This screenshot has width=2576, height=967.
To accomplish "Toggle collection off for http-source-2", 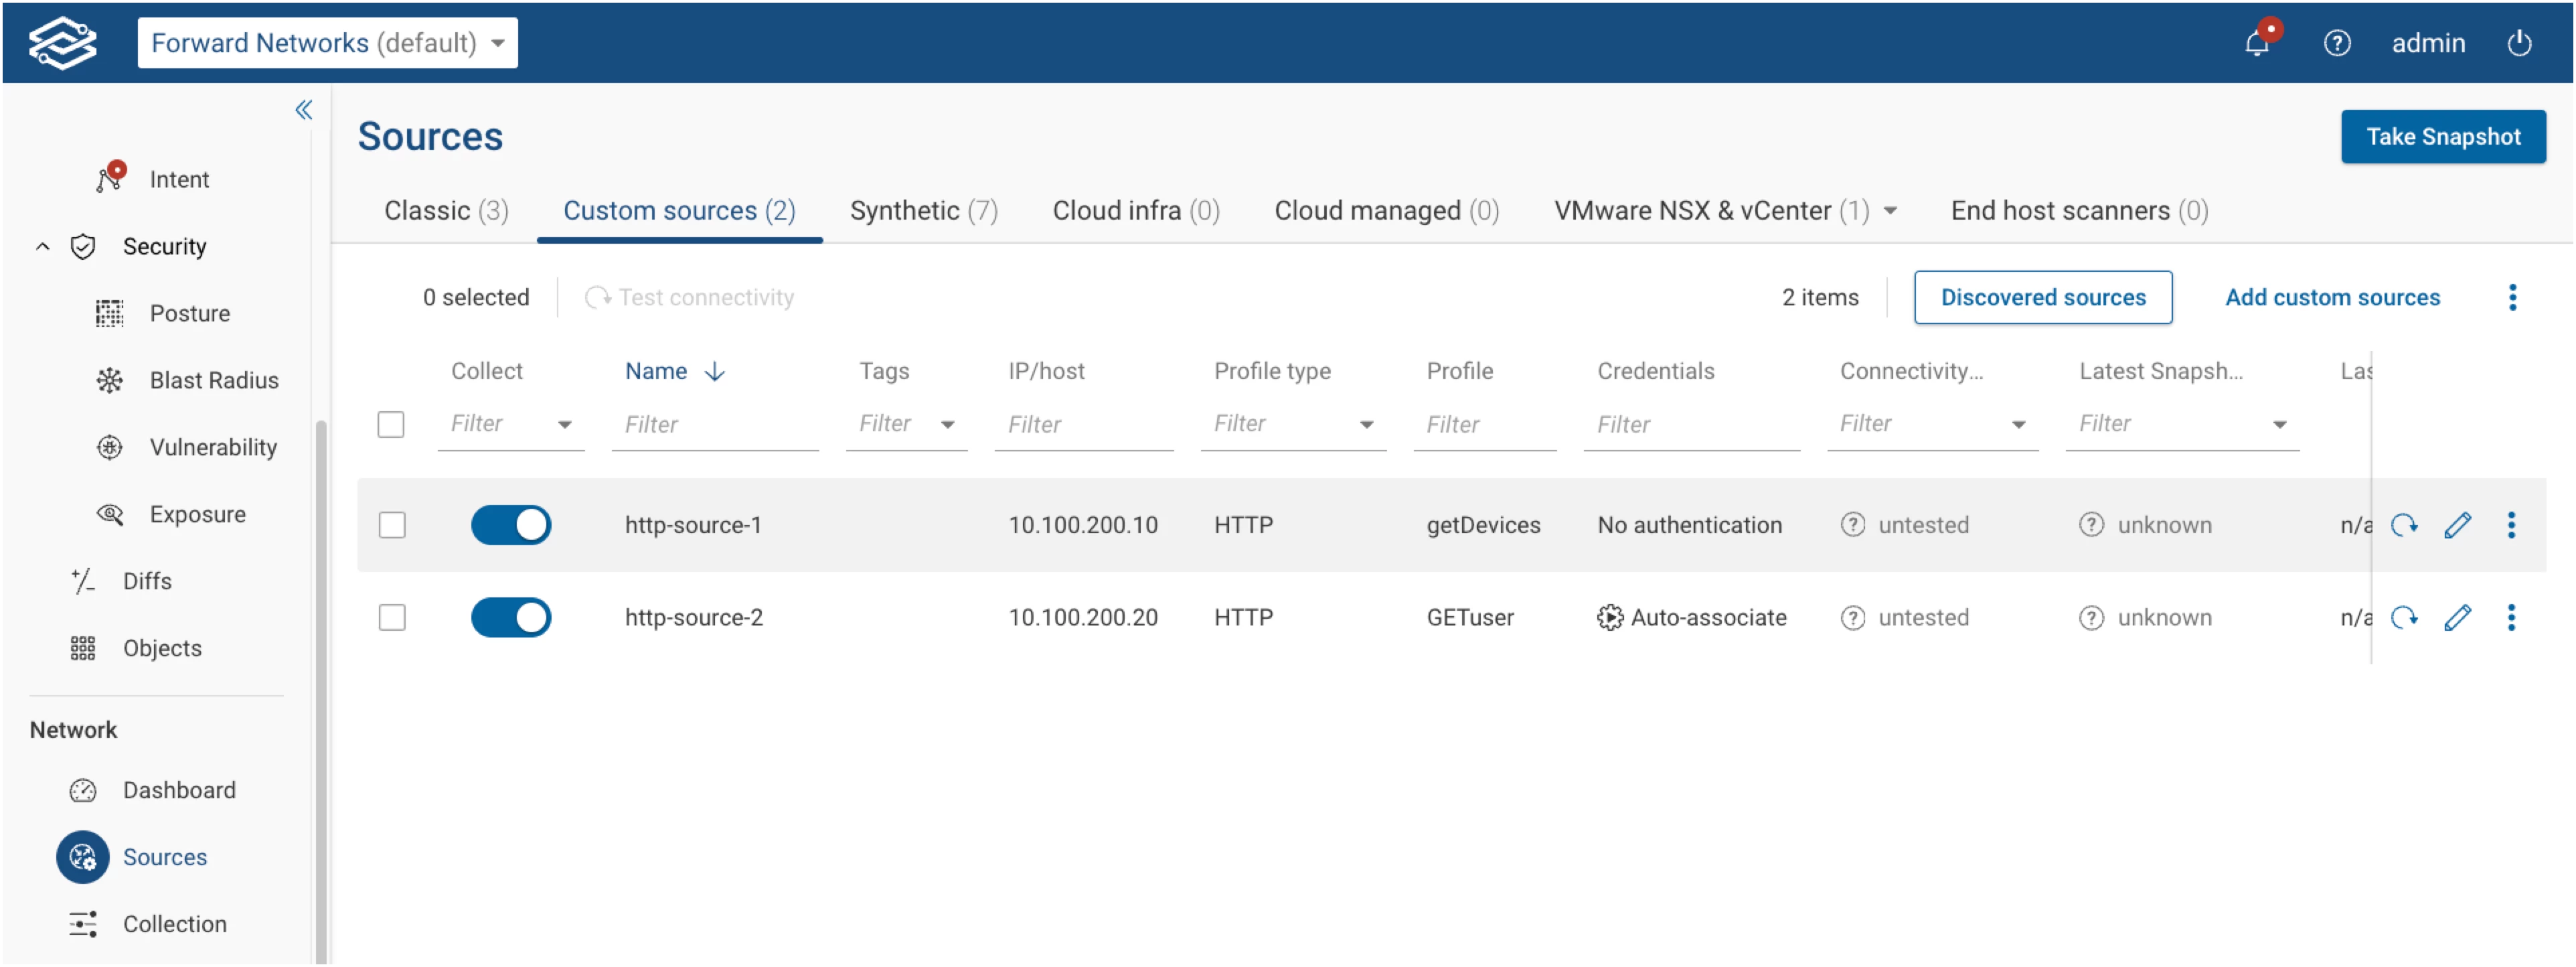I will pos(511,618).
